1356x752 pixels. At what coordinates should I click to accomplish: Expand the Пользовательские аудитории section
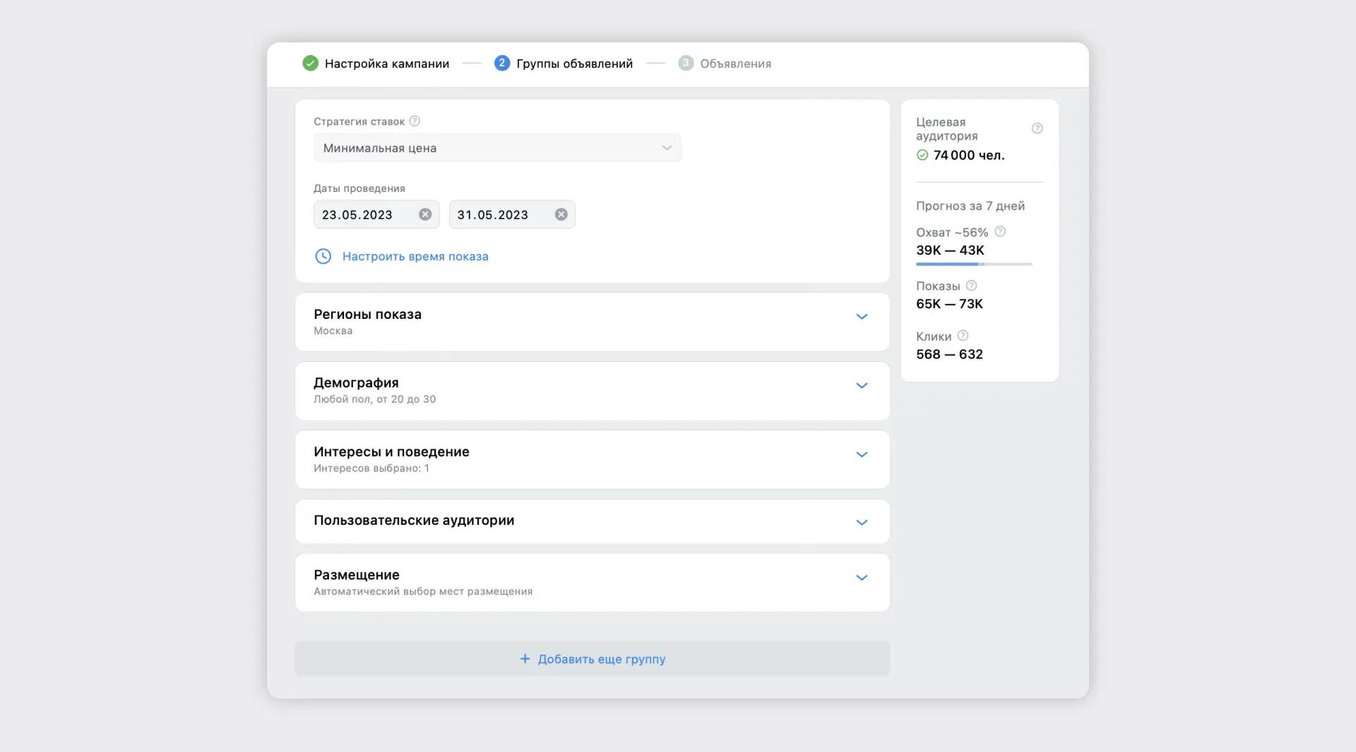click(862, 523)
